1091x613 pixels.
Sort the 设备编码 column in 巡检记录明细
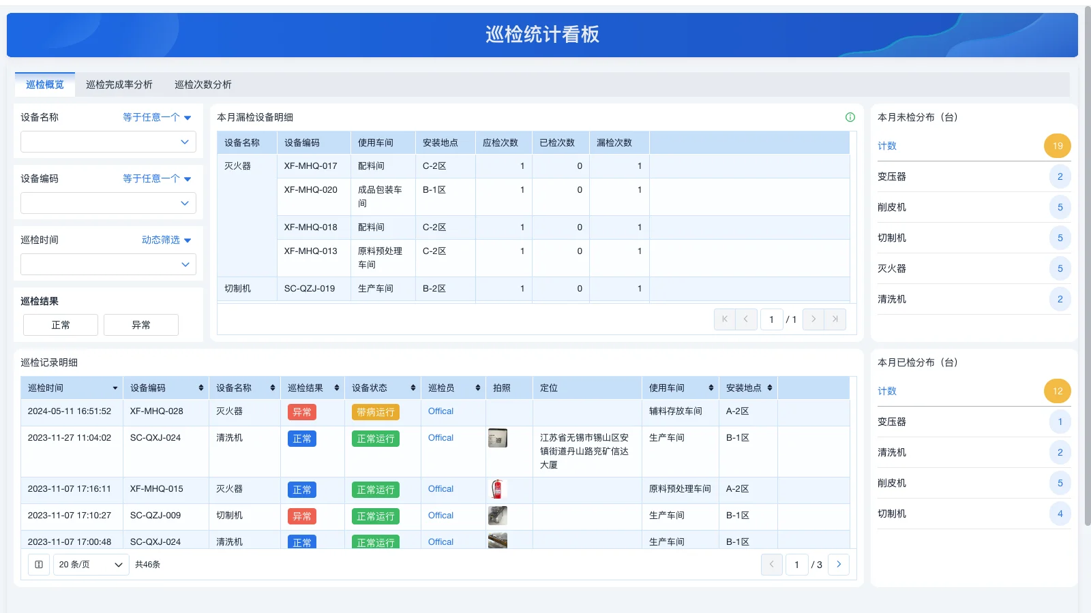[x=202, y=388]
